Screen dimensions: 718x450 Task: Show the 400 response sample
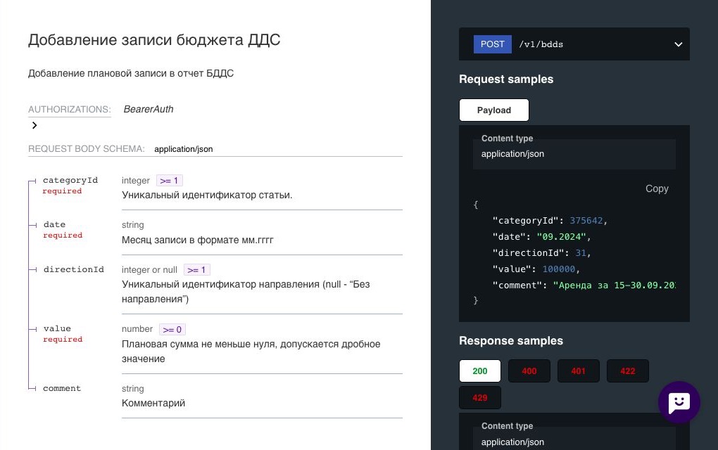click(529, 371)
